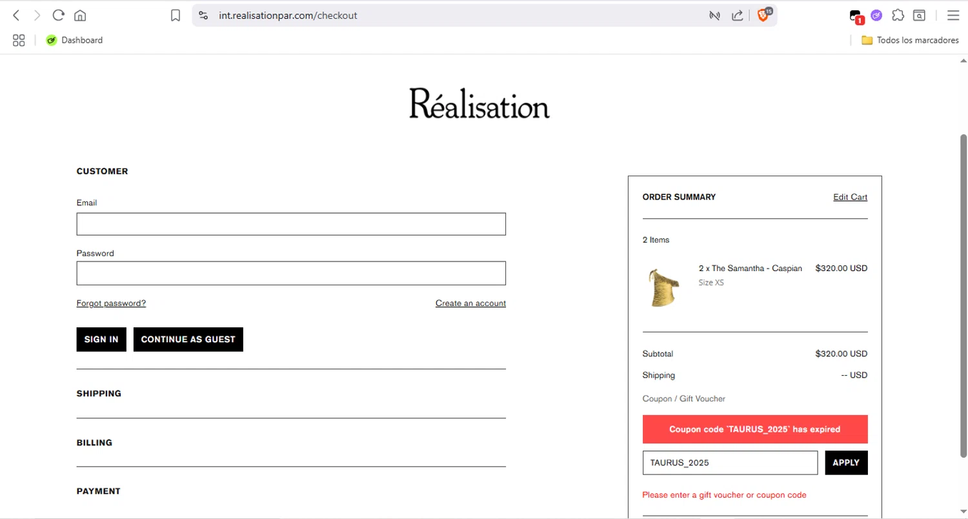This screenshot has width=968, height=519.
Task: Click the coupon code input with TAURUS_2025
Action: 731,463
